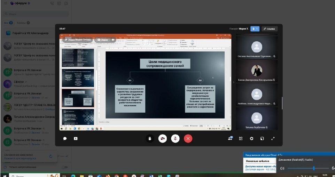This screenshot has height=177, width=335.
Task: Click the search field in Сферум
Action: click(x=35, y=14)
